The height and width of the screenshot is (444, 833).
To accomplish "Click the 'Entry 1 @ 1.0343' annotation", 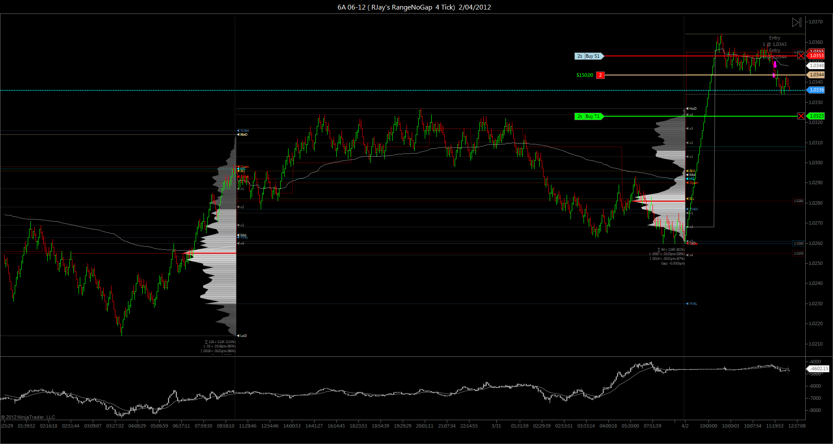I will (x=774, y=41).
